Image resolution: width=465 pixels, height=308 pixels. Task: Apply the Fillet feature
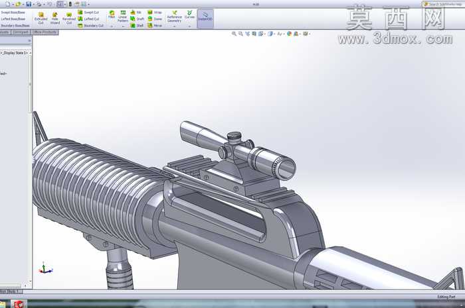112,15
